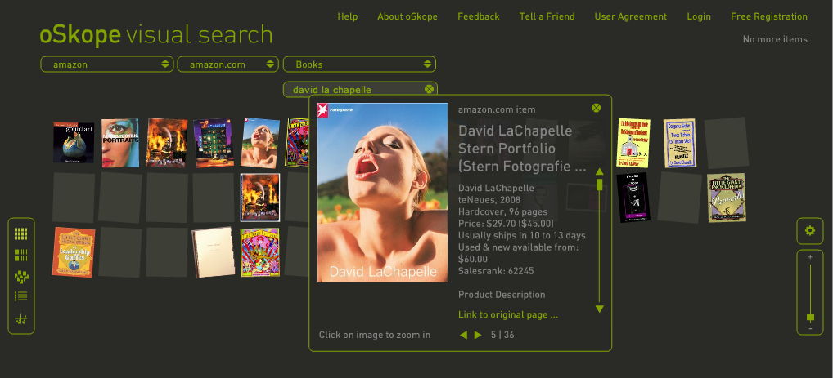
Task: Go to previous item arrow
Action: point(463,335)
